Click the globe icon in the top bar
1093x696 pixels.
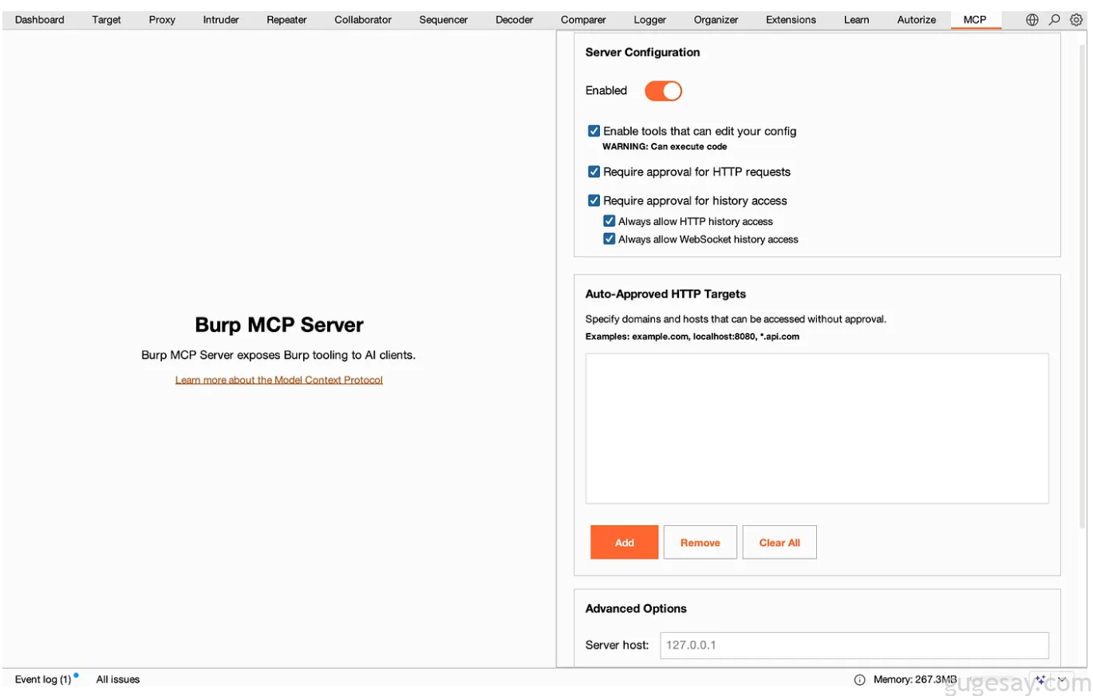click(1032, 20)
